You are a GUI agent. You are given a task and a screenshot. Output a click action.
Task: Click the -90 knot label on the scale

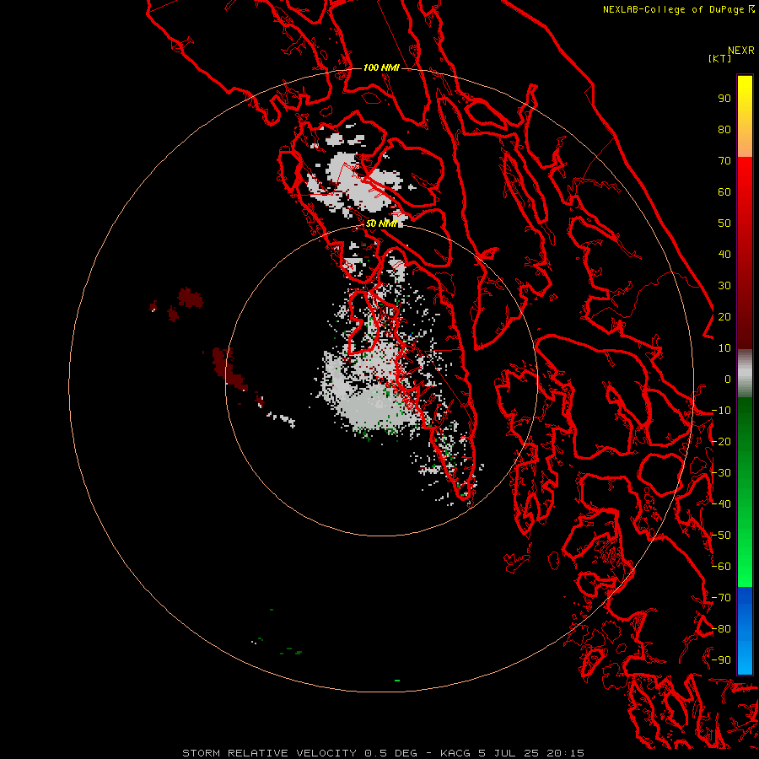coord(721,660)
